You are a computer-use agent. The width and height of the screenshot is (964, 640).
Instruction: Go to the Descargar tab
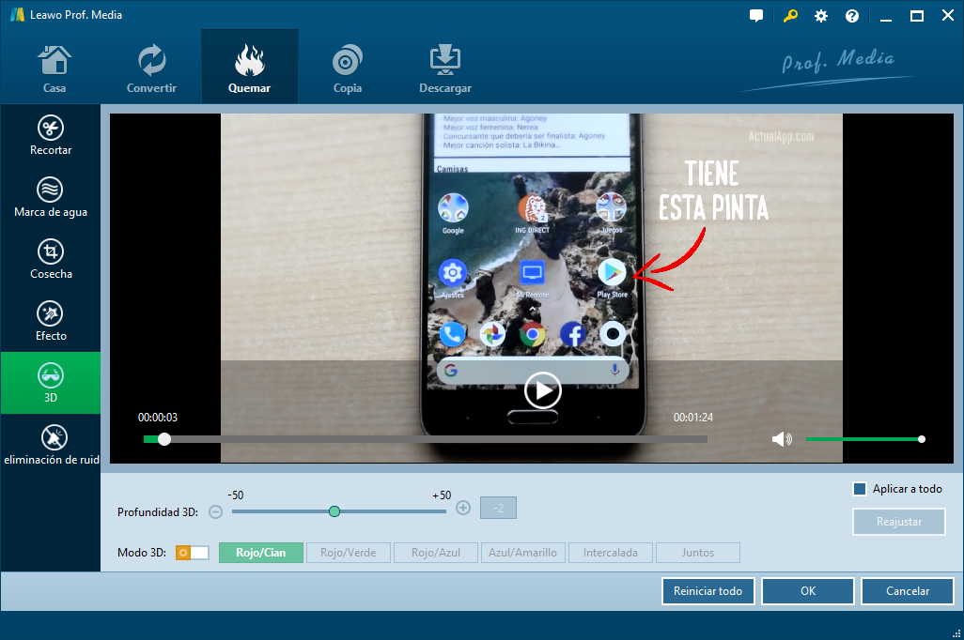coord(445,68)
